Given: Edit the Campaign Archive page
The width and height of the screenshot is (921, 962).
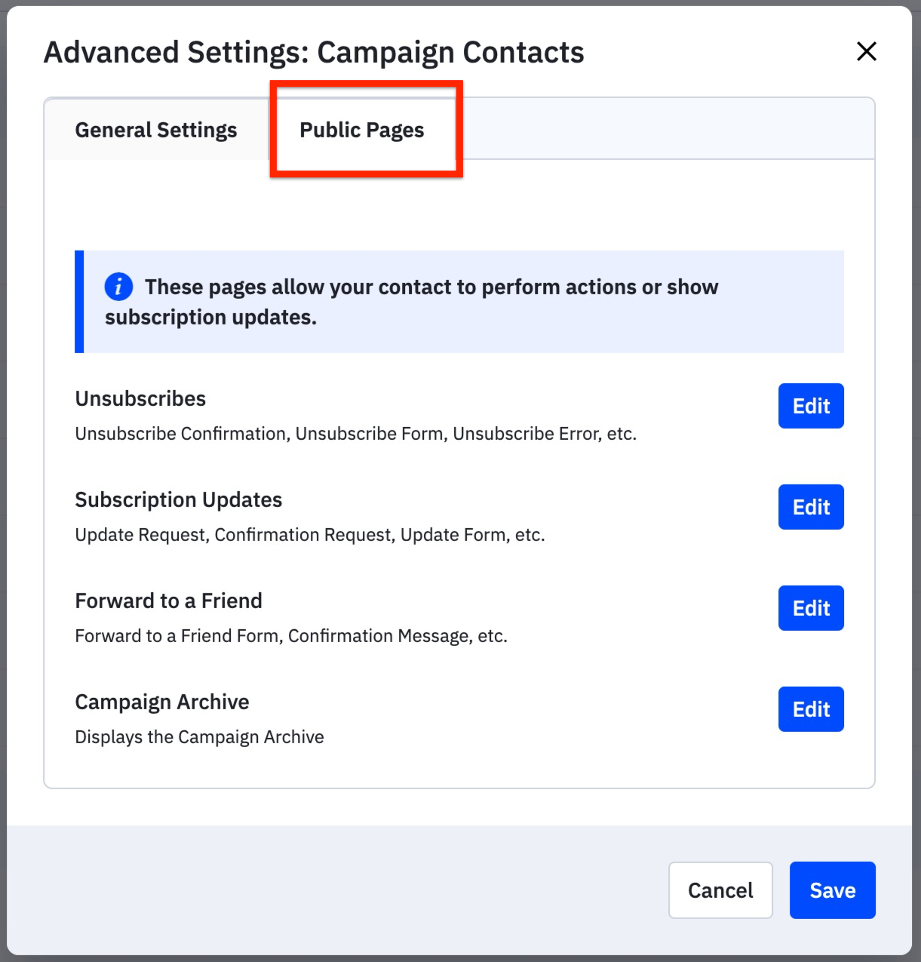Looking at the screenshot, I should tap(811, 709).
